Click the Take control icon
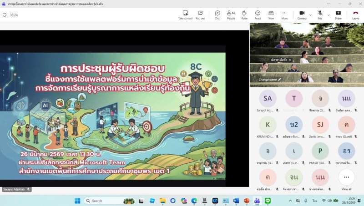The image size is (364, 206). click(185, 14)
